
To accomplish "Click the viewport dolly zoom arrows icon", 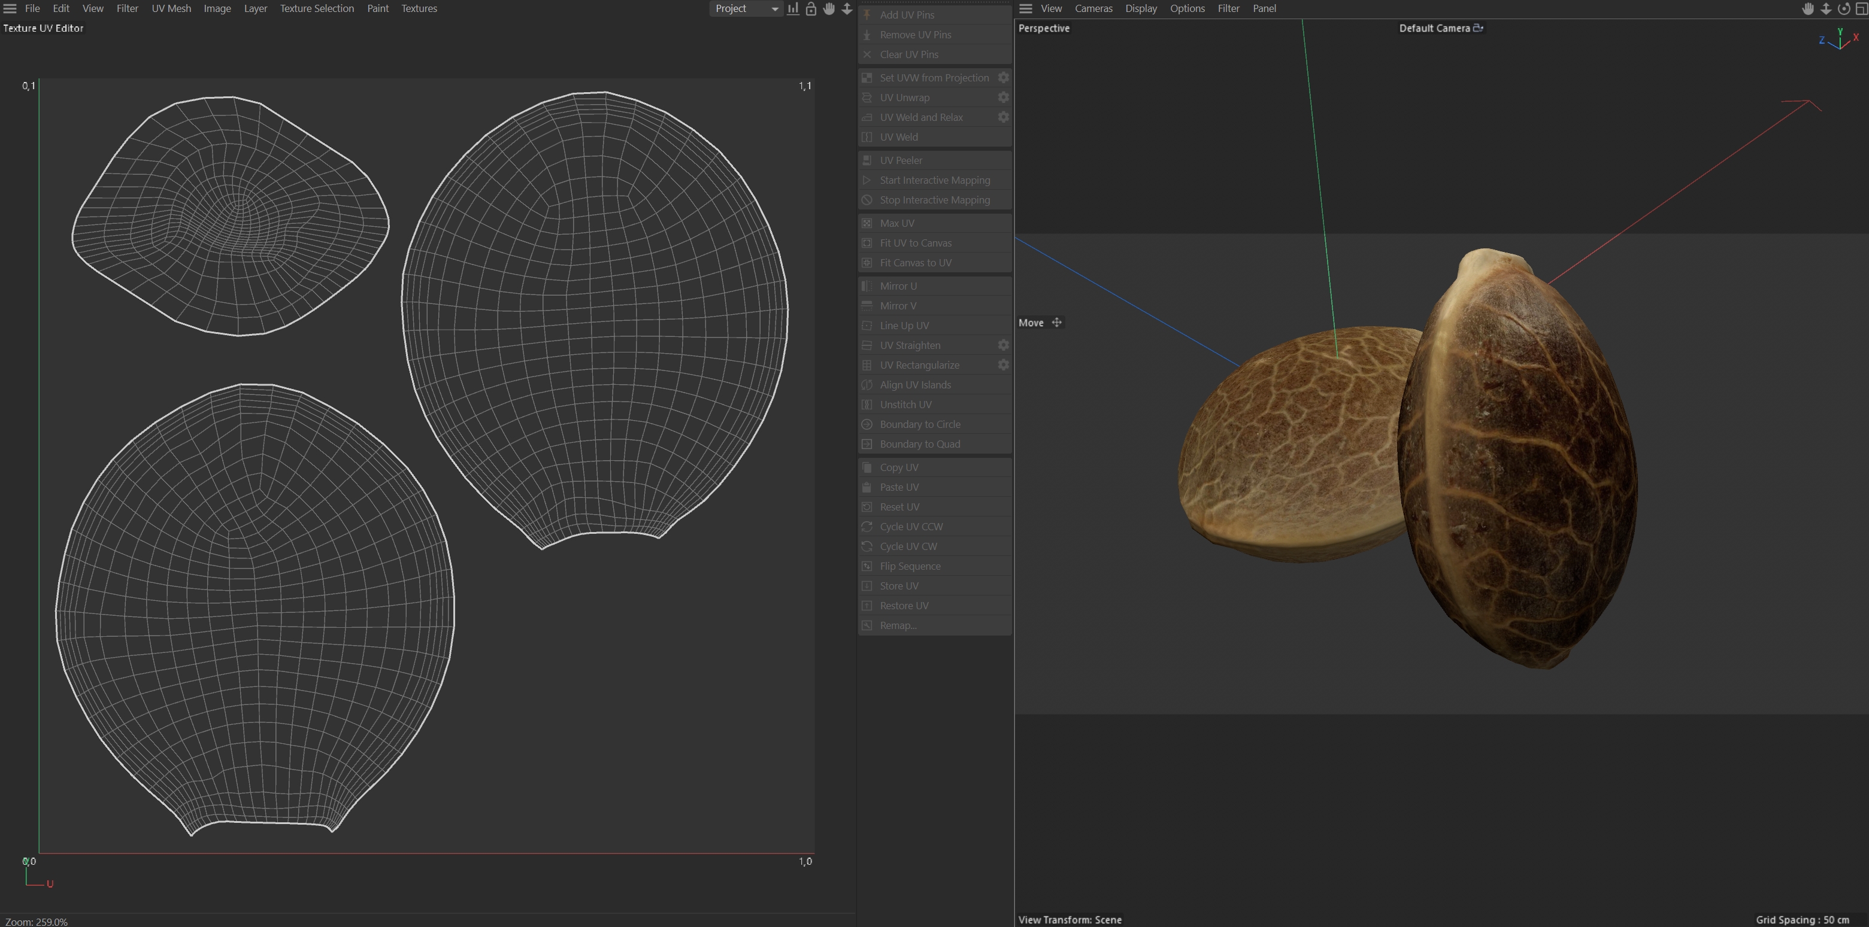I will click(x=1825, y=9).
